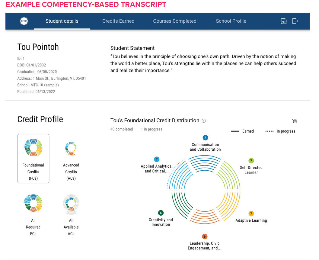319x260 pixels.
Task: Click the Leadership, Civic Engagement 6 badge
Action: coord(205,236)
